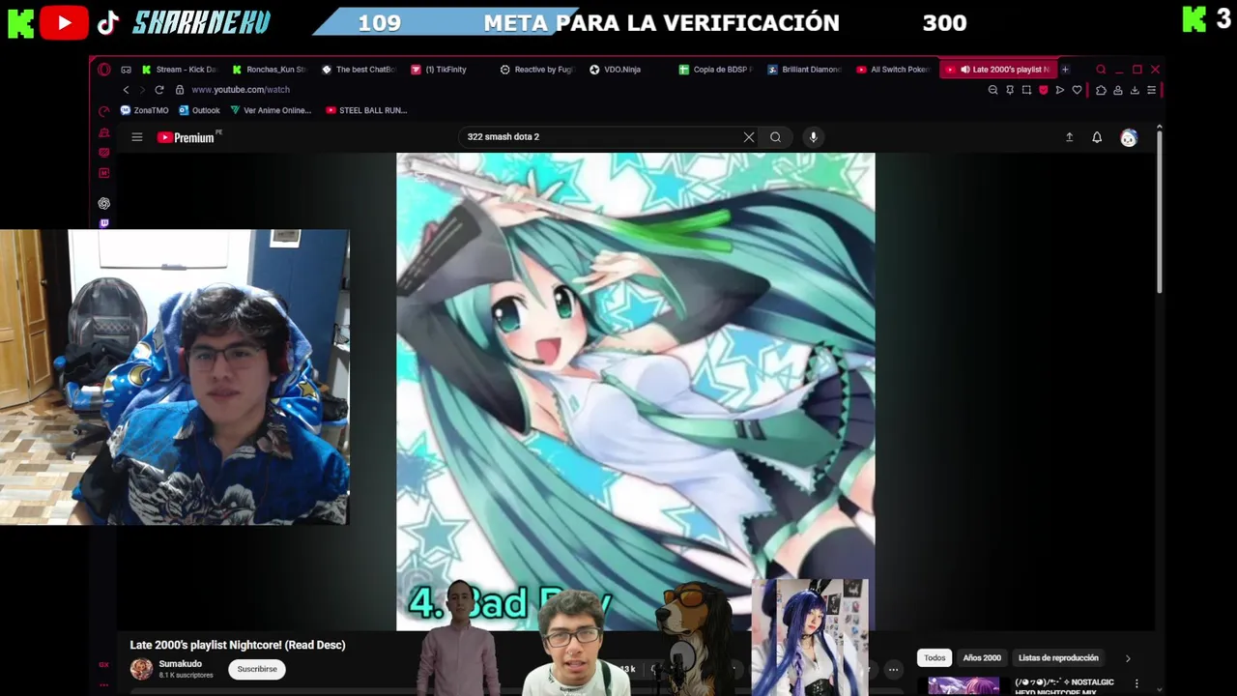Switch to the Stream - Kick Dashboard tab
The height and width of the screenshot is (696, 1237).
180,70
